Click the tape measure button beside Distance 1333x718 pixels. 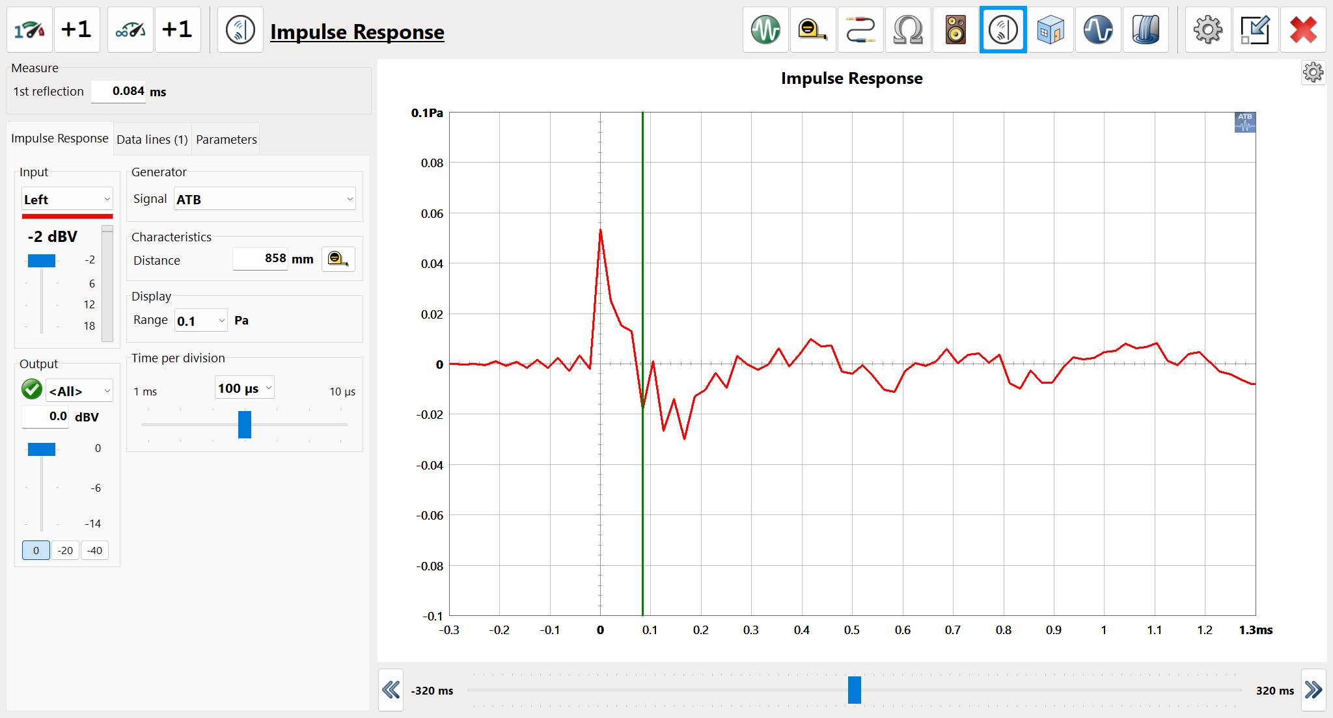[338, 259]
